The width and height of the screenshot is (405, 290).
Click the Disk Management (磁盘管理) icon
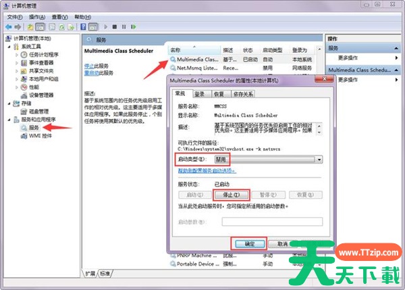coord(24,112)
